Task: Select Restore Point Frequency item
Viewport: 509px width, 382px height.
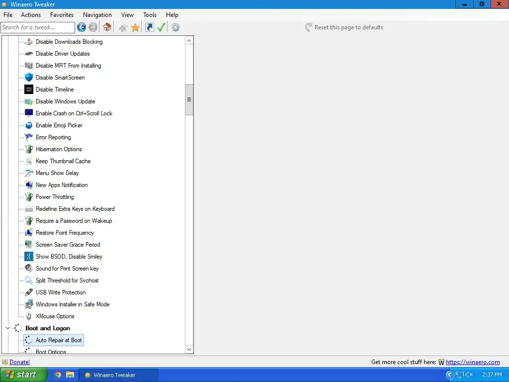Action: click(65, 233)
